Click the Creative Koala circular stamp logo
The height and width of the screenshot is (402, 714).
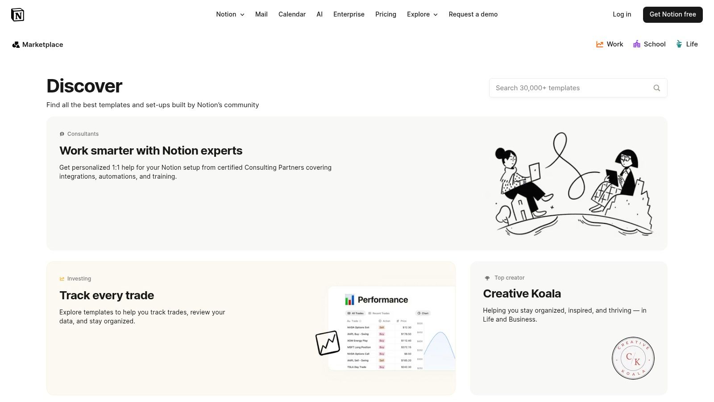click(633, 358)
